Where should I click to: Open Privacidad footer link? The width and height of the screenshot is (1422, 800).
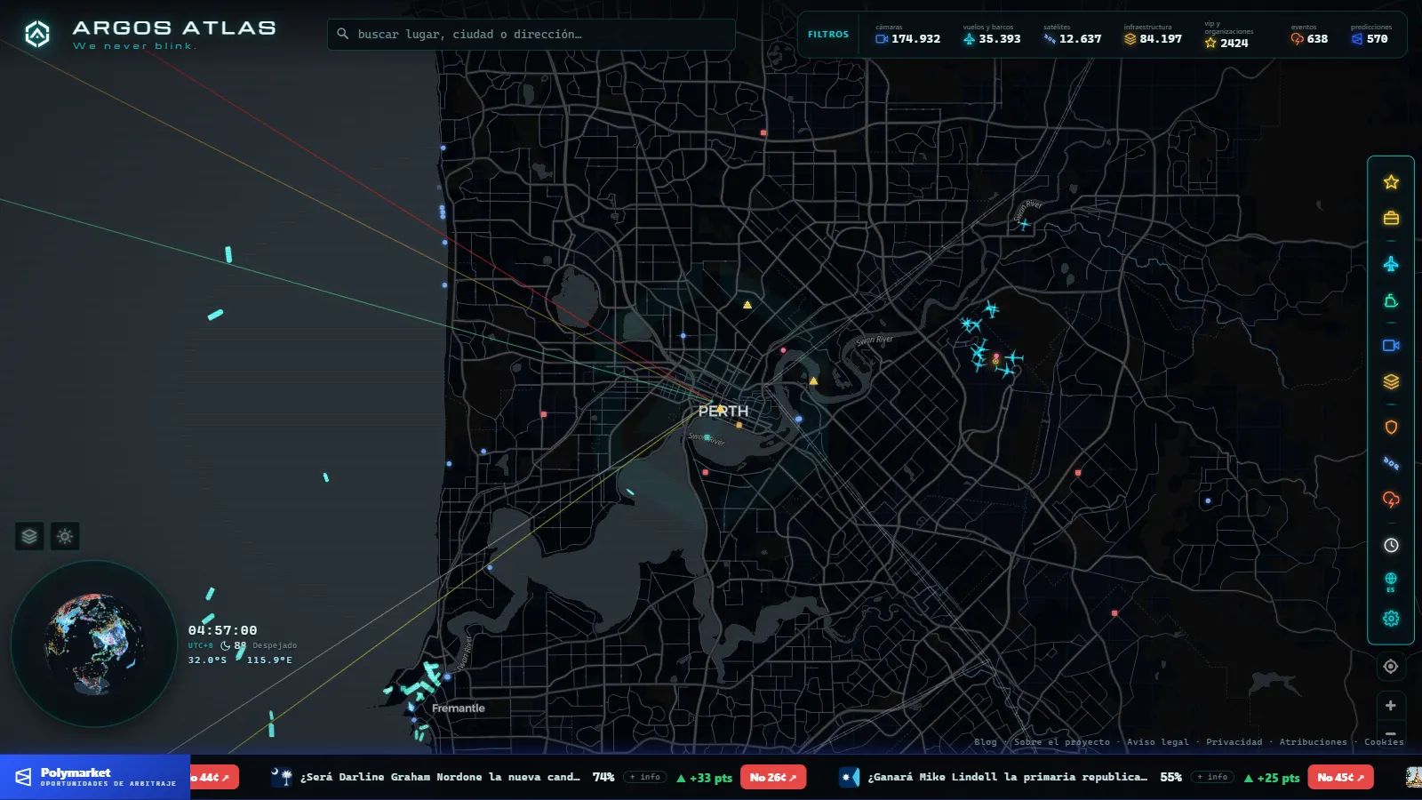click(x=1234, y=742)
